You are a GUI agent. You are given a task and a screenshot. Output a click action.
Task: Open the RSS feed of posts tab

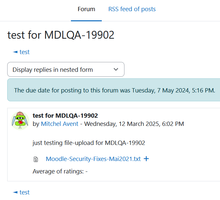[x=132, y=9]
